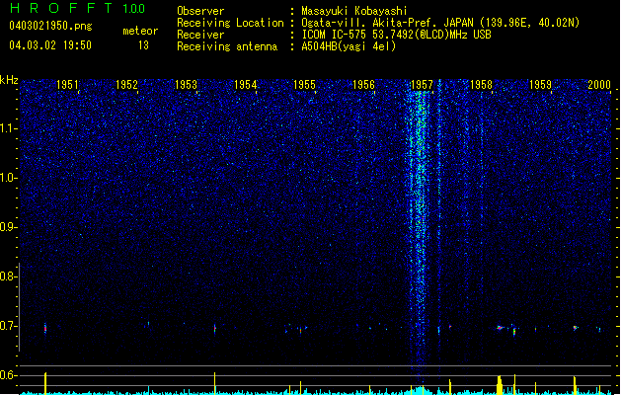Click the 0.7 frequency axis label
The image size is (621, 395).
click(8, 326)
